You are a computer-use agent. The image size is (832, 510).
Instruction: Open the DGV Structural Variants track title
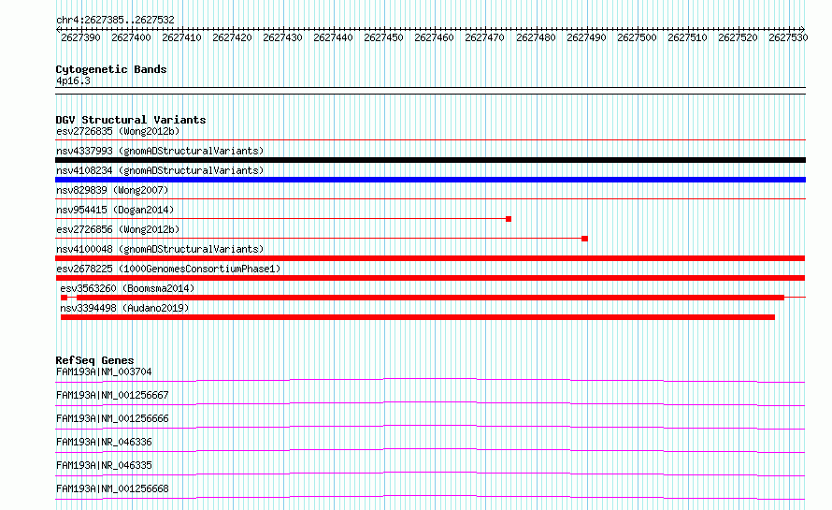pyautogui.click(x=131, y=120)
